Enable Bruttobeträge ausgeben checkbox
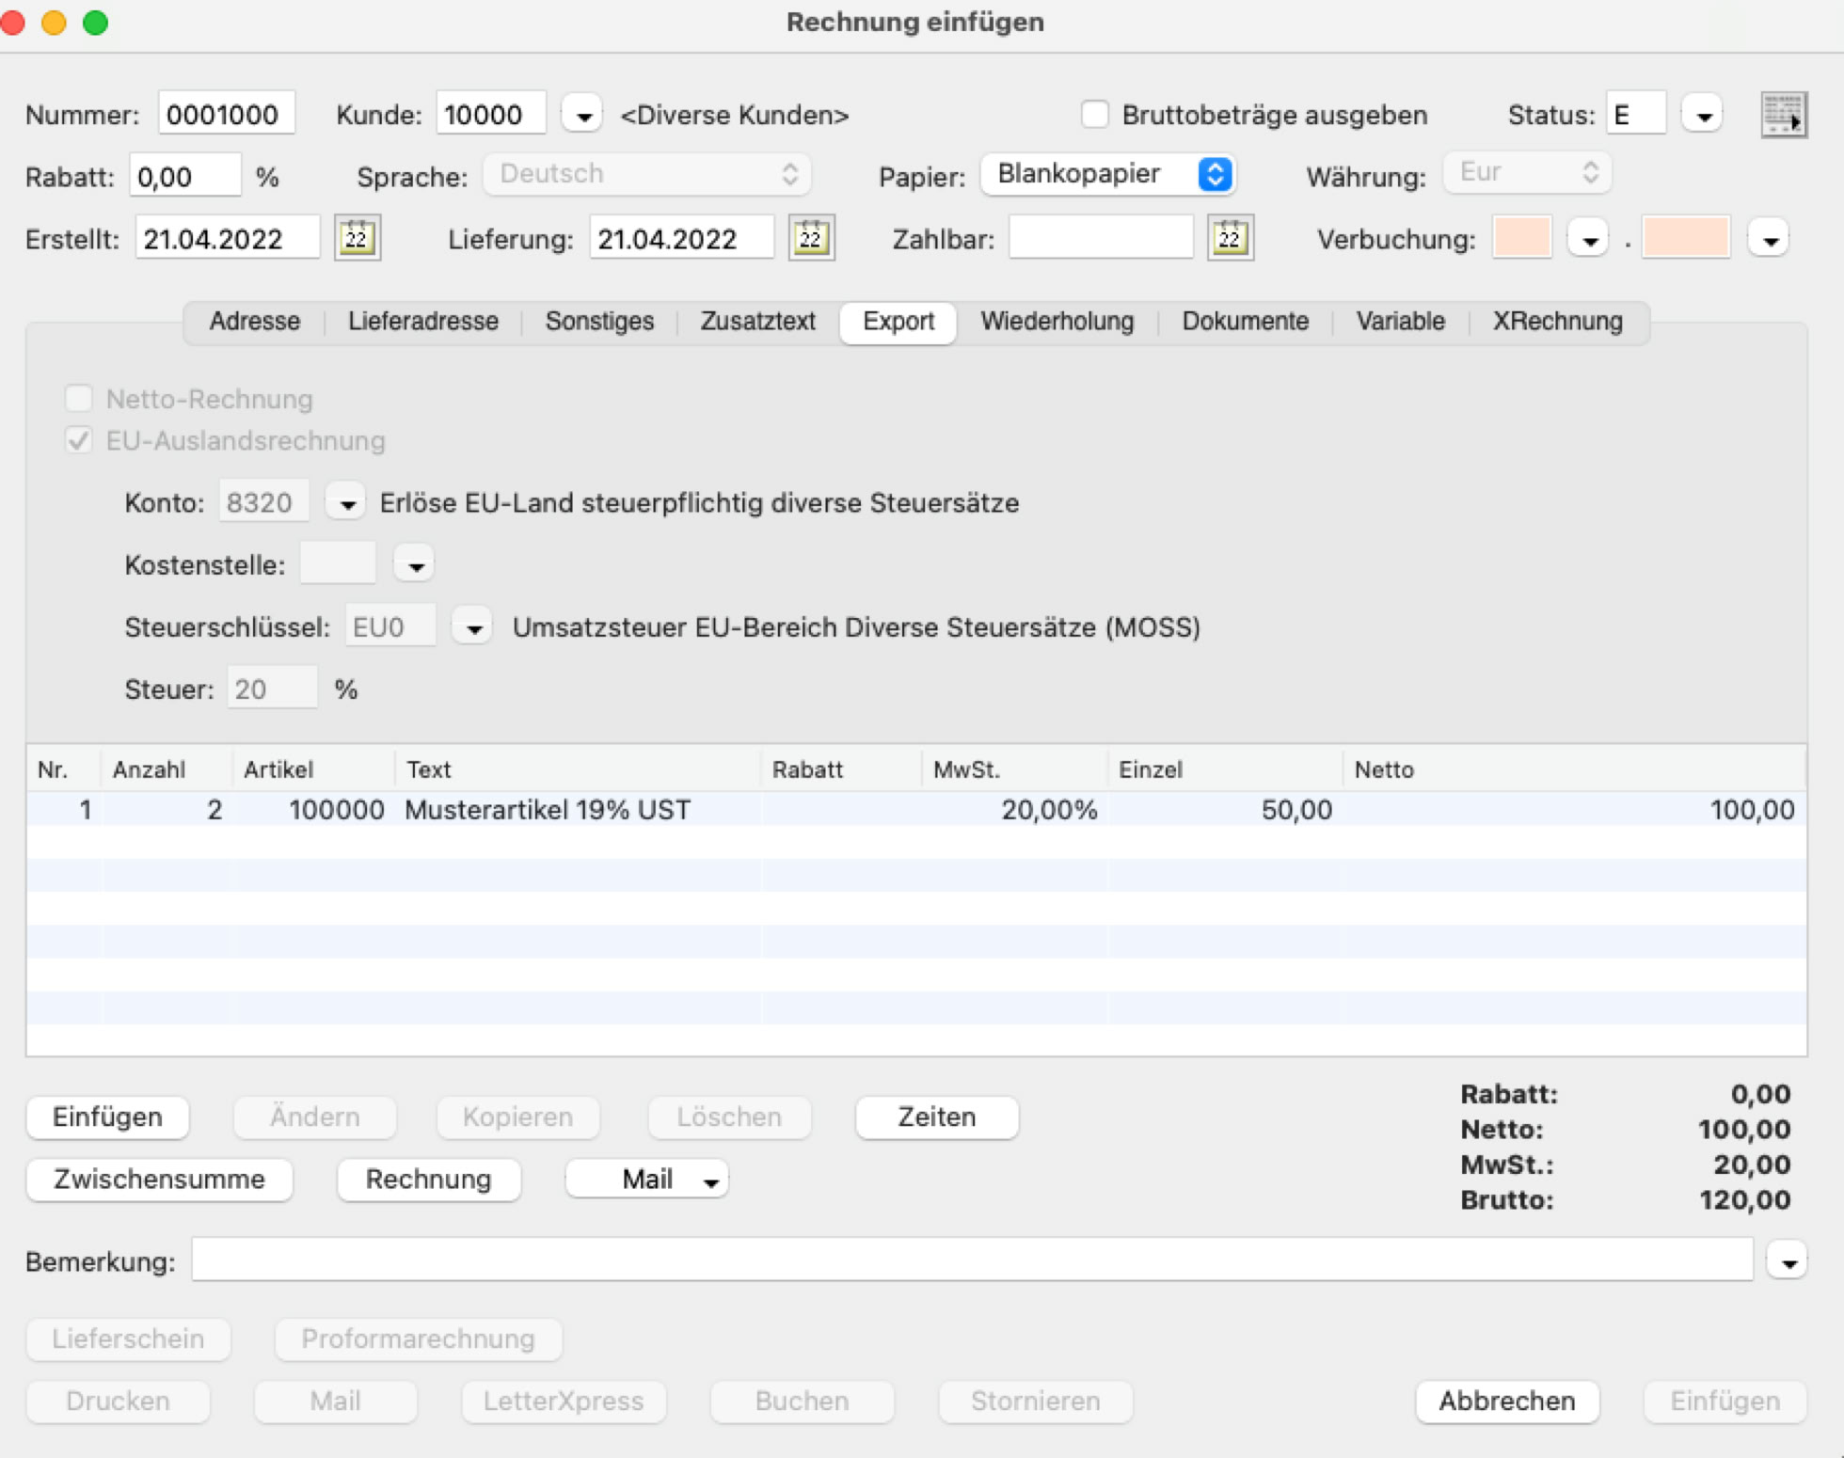 pos(1094,115)
